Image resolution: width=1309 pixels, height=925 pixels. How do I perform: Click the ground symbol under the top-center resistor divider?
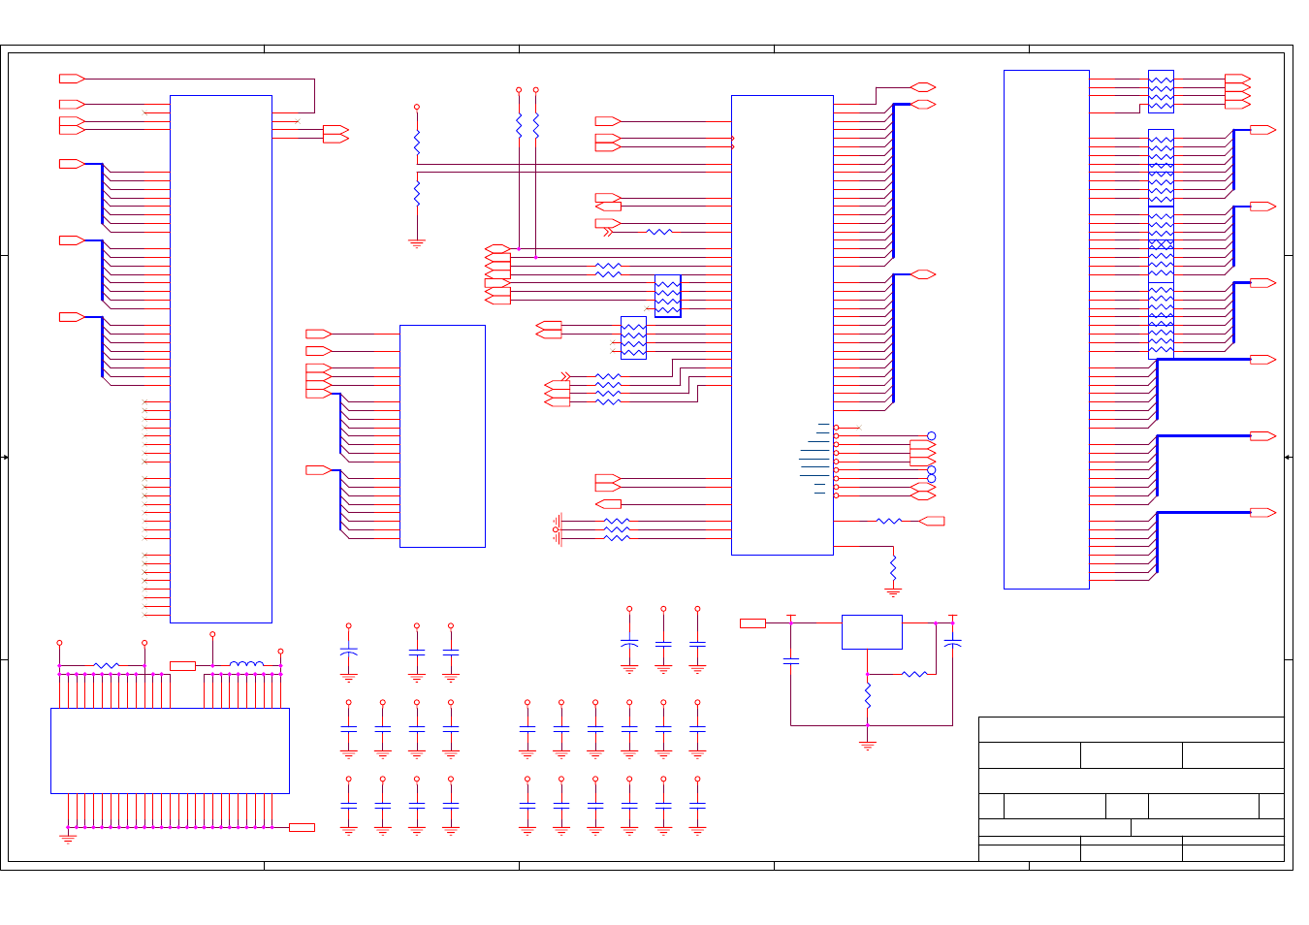click(417, 243)
